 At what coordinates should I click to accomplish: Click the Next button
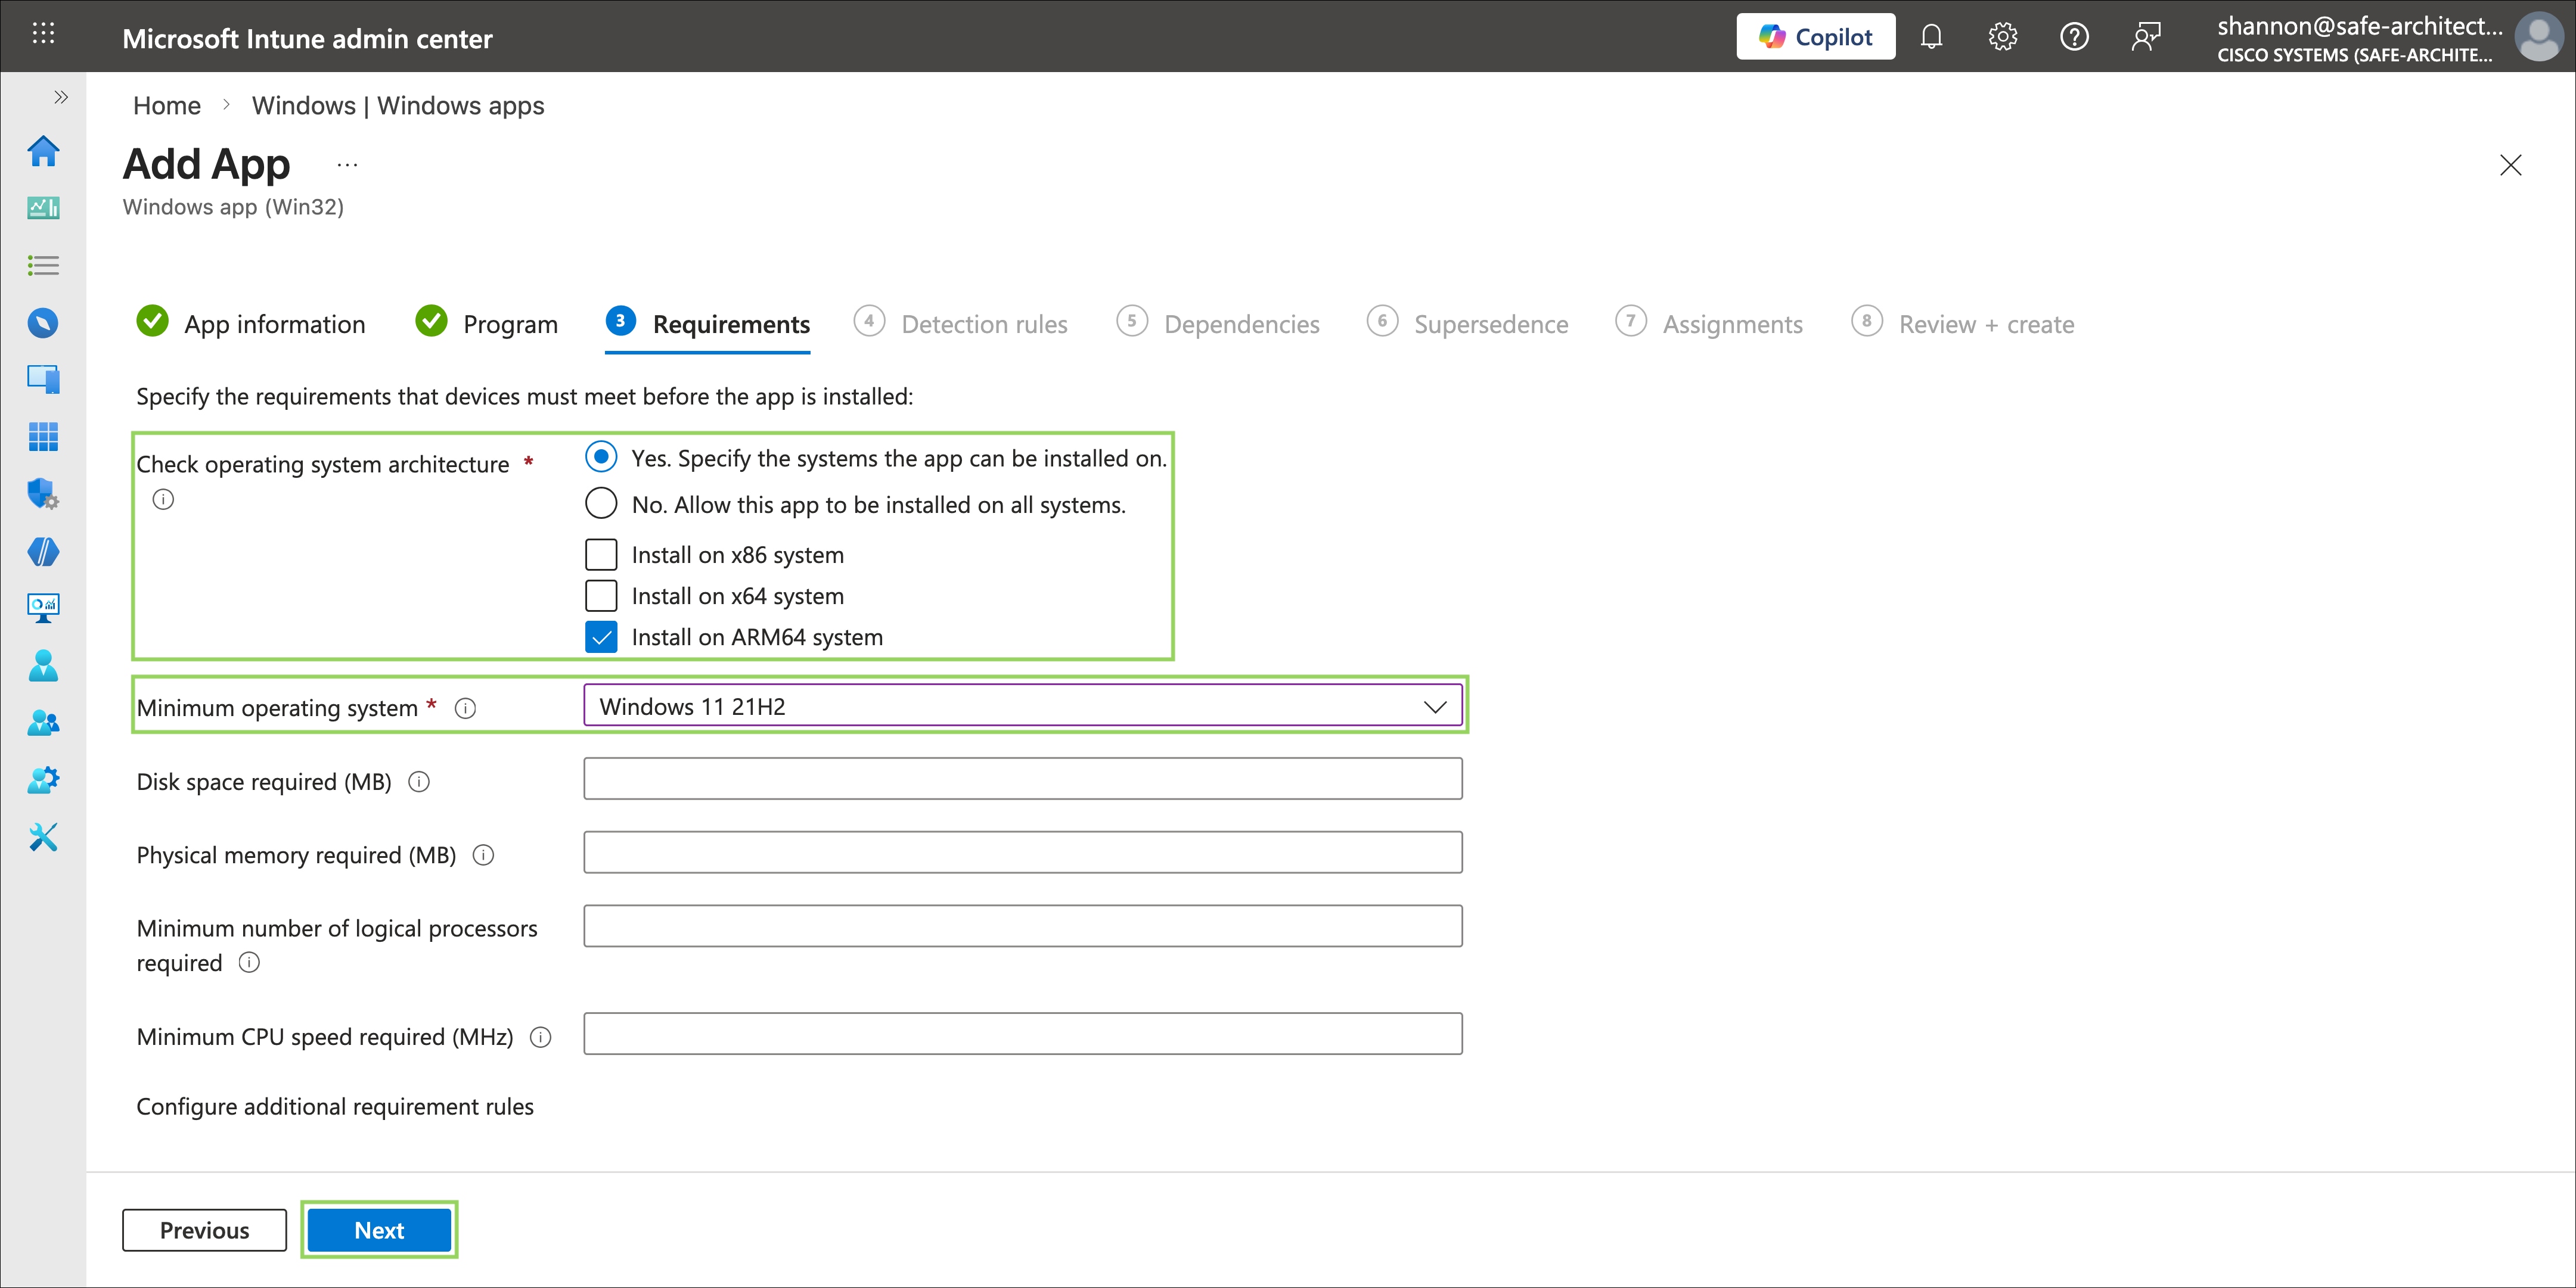point(379,1230)
